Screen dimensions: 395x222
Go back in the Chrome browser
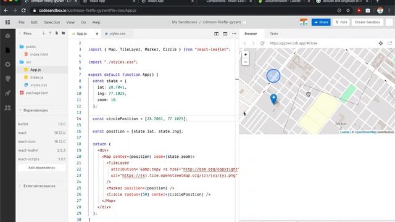click(x=6, y=10)
